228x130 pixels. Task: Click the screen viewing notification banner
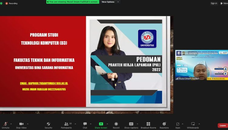coord(73,2)
